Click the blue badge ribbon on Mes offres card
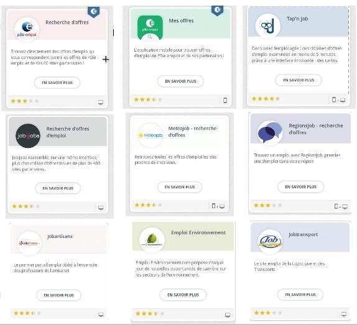Screen dimensions: 357x325 (217, 11)
